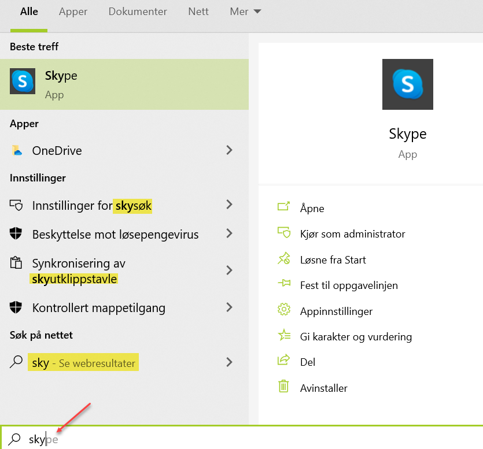Click the Skype icon in Beste treff
Screen dimensions: 483x449
[x=23, y=81]
